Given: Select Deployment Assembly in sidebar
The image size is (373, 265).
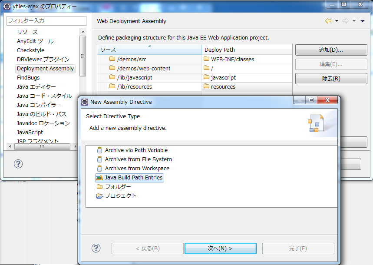Looking at the screenshot, I should [x=45, y=69].
